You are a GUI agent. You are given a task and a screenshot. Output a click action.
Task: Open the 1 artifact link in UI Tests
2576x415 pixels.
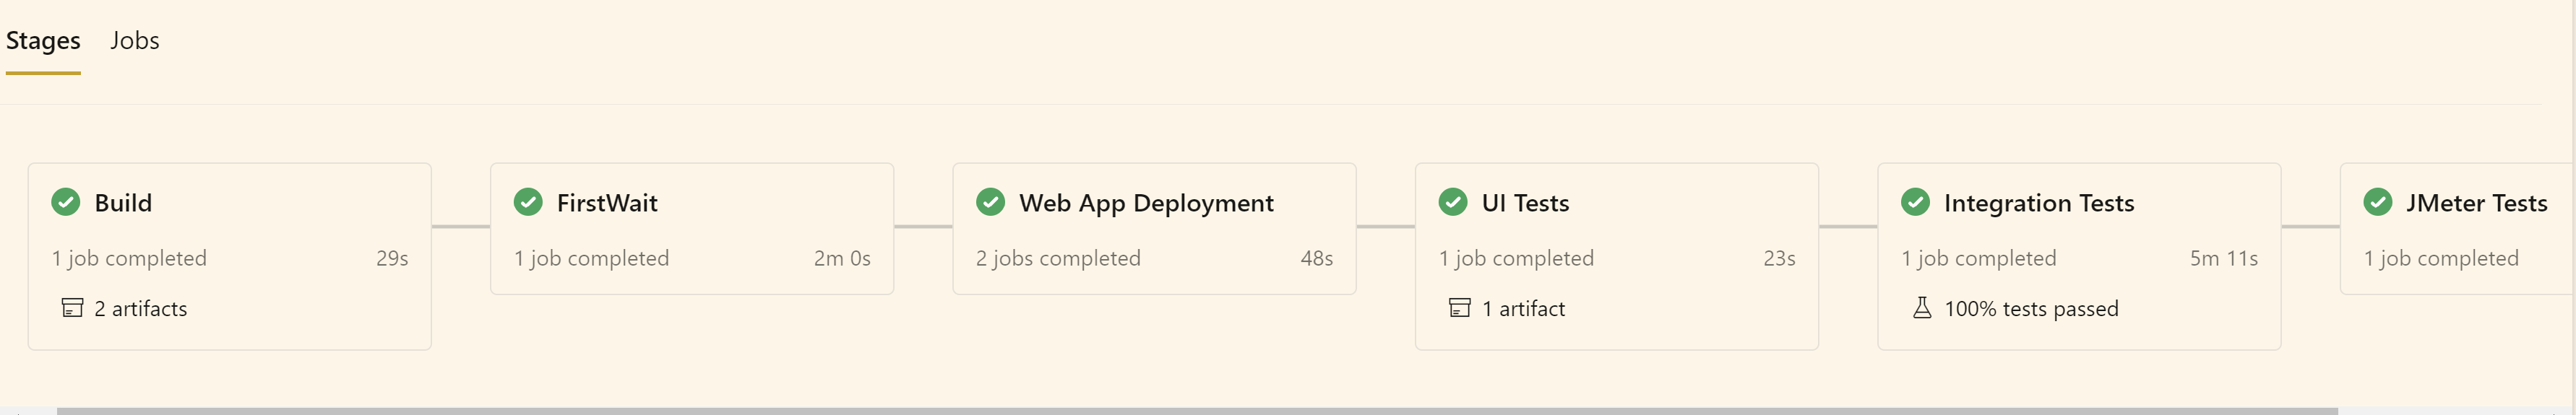pyautogui.click(x=1523, y=309)
